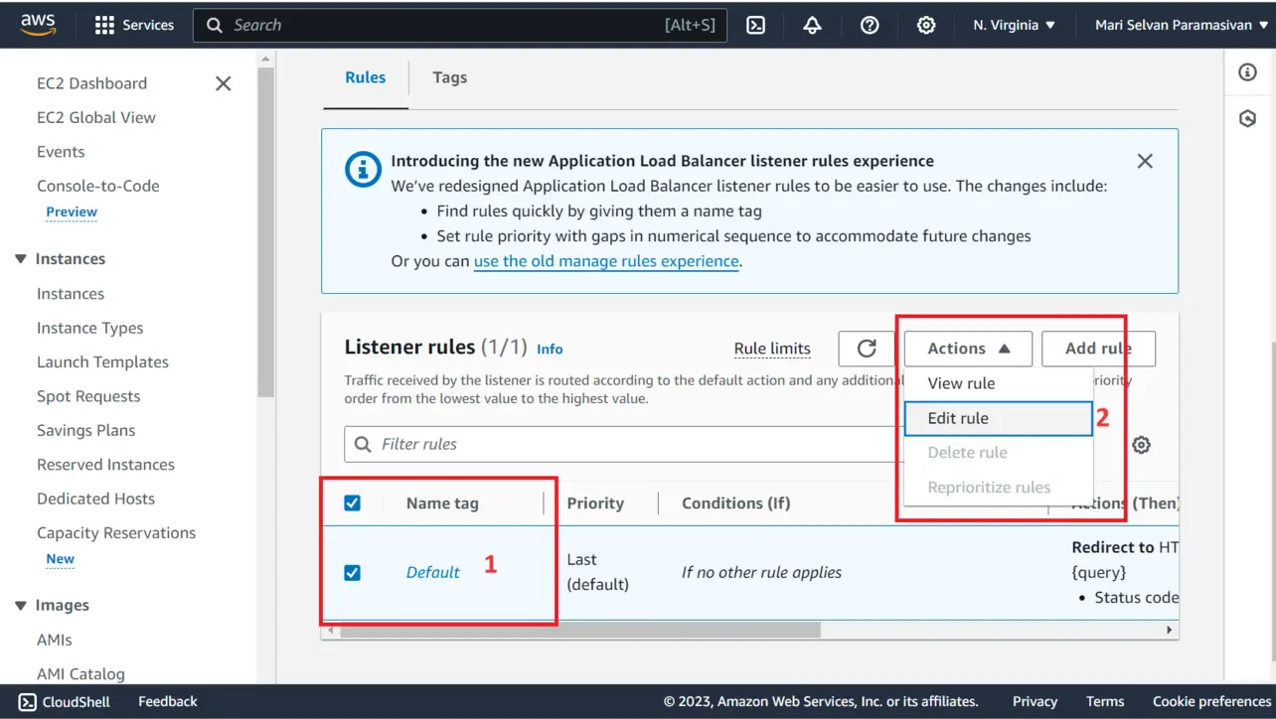Open the Listener rules Info link
This screenshot has height=719, width=1276.
pos(550,349)
